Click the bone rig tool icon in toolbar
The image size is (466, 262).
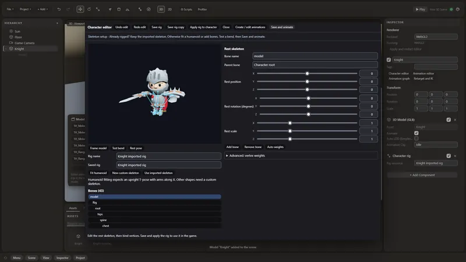pyautogui.click(x=140, y=9)
